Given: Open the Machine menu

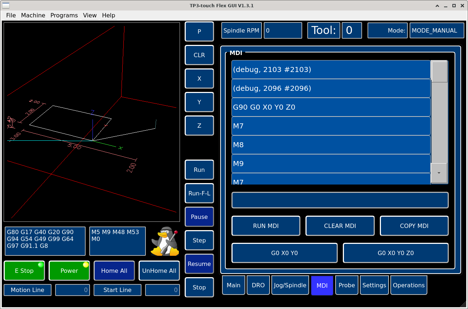Looking at the screenshot, I should tap(33, 15).
